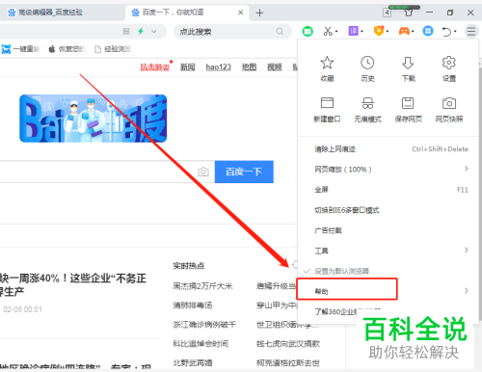Click the scissors screenshot tool icon

[328, 31]
